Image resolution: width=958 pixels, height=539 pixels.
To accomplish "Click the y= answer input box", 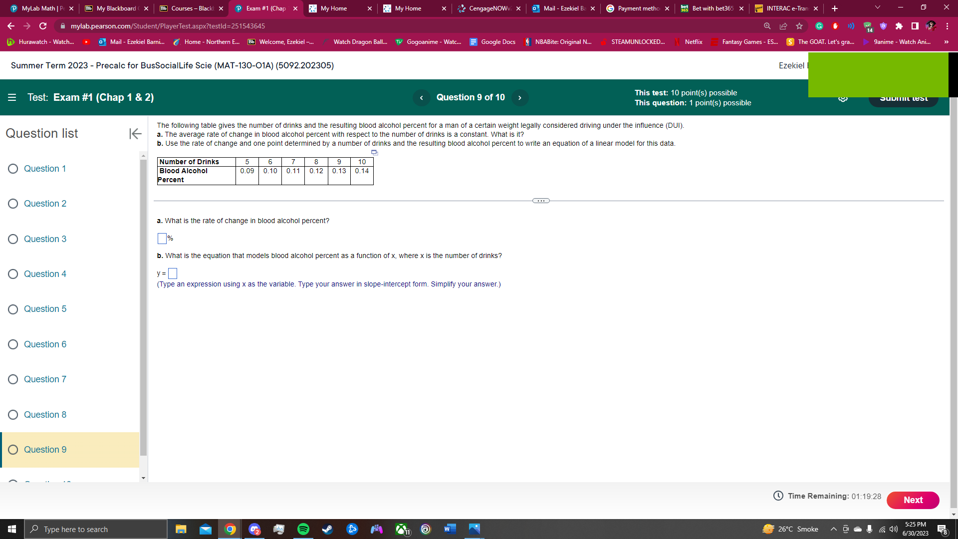I will tap(173, 273).
